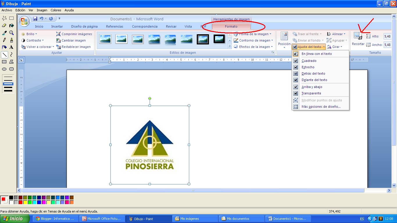Pick the black color in Paint palette
This screenshot has width=397, height=223.
point(11,197)
